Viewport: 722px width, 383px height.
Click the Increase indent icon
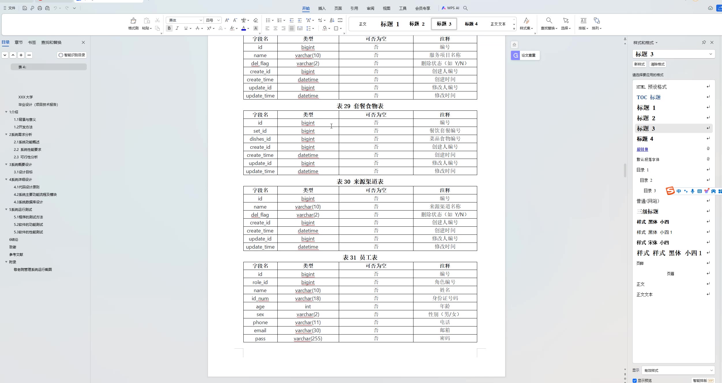pyautogui.click(x=300, y=20)
